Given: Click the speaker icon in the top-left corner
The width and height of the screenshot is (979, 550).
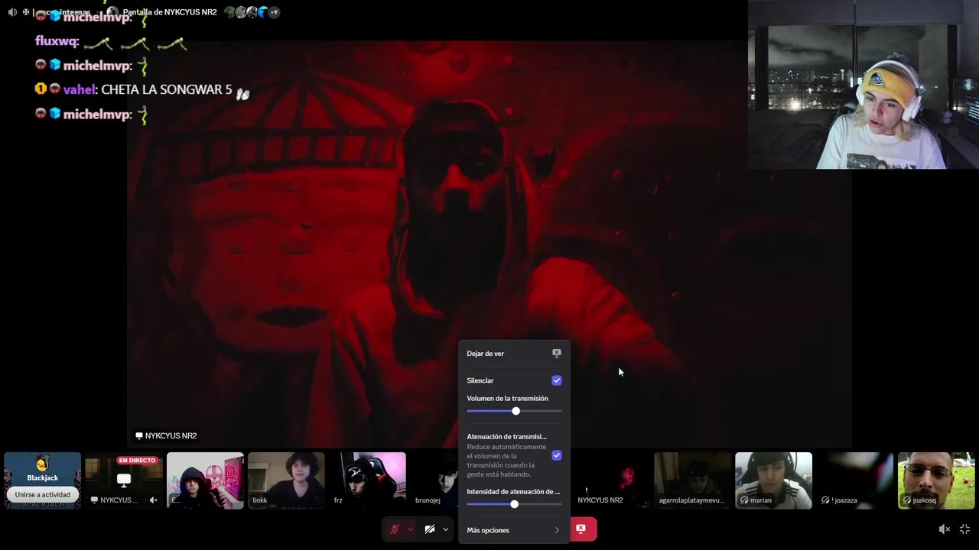Looking at the screenshot, I should tap(12, 12).
